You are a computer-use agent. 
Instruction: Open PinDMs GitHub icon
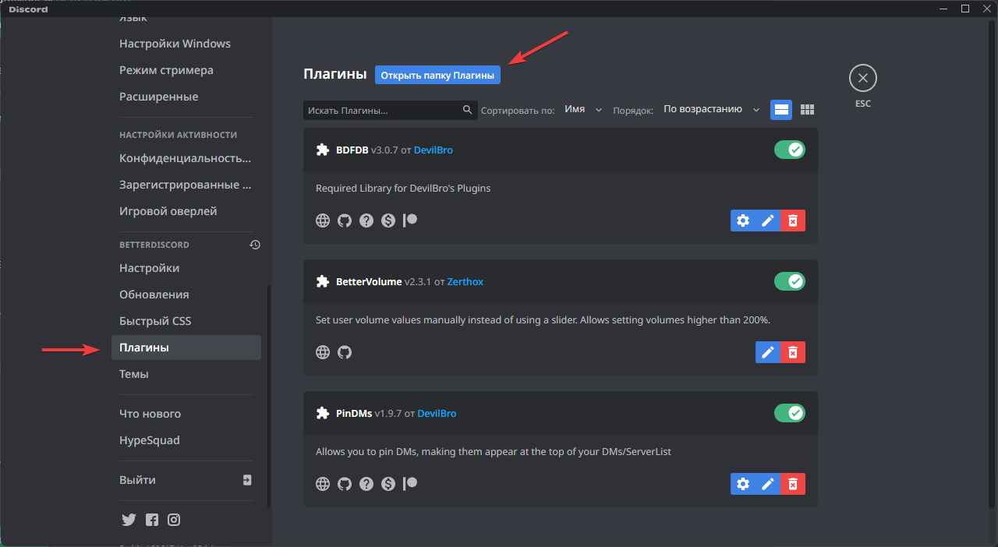point(345,484)
